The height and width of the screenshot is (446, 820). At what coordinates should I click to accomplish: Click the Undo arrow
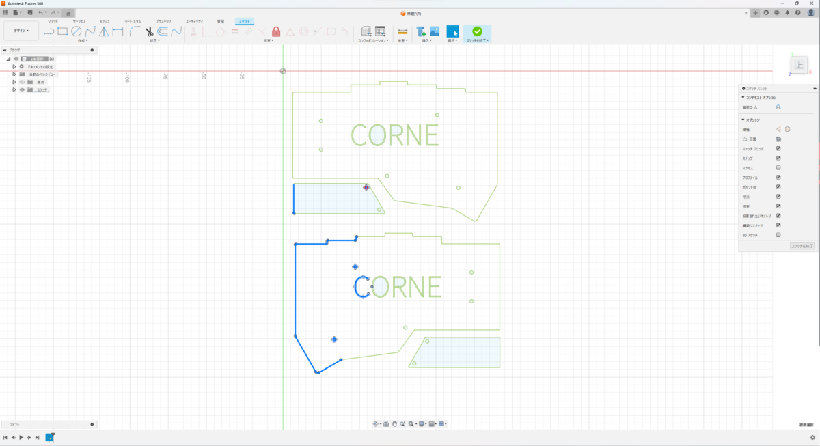click(x=41, y=12)
